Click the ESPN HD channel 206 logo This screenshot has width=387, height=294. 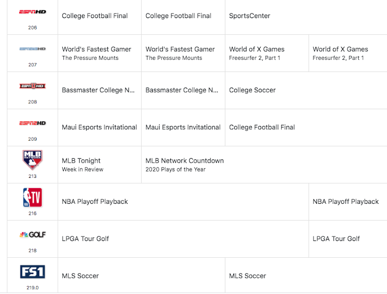pyautogui.click(x=32, y=12)
